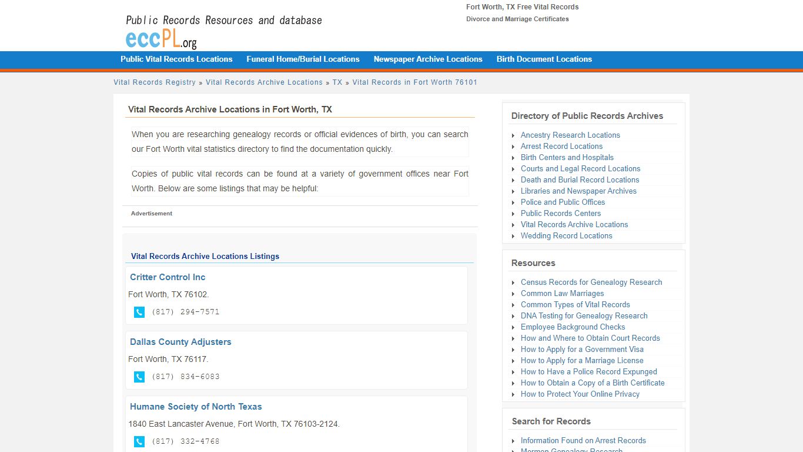Open Death and Burial Record Locations
This screenshot has width=803, height=452.
(580, 180)
